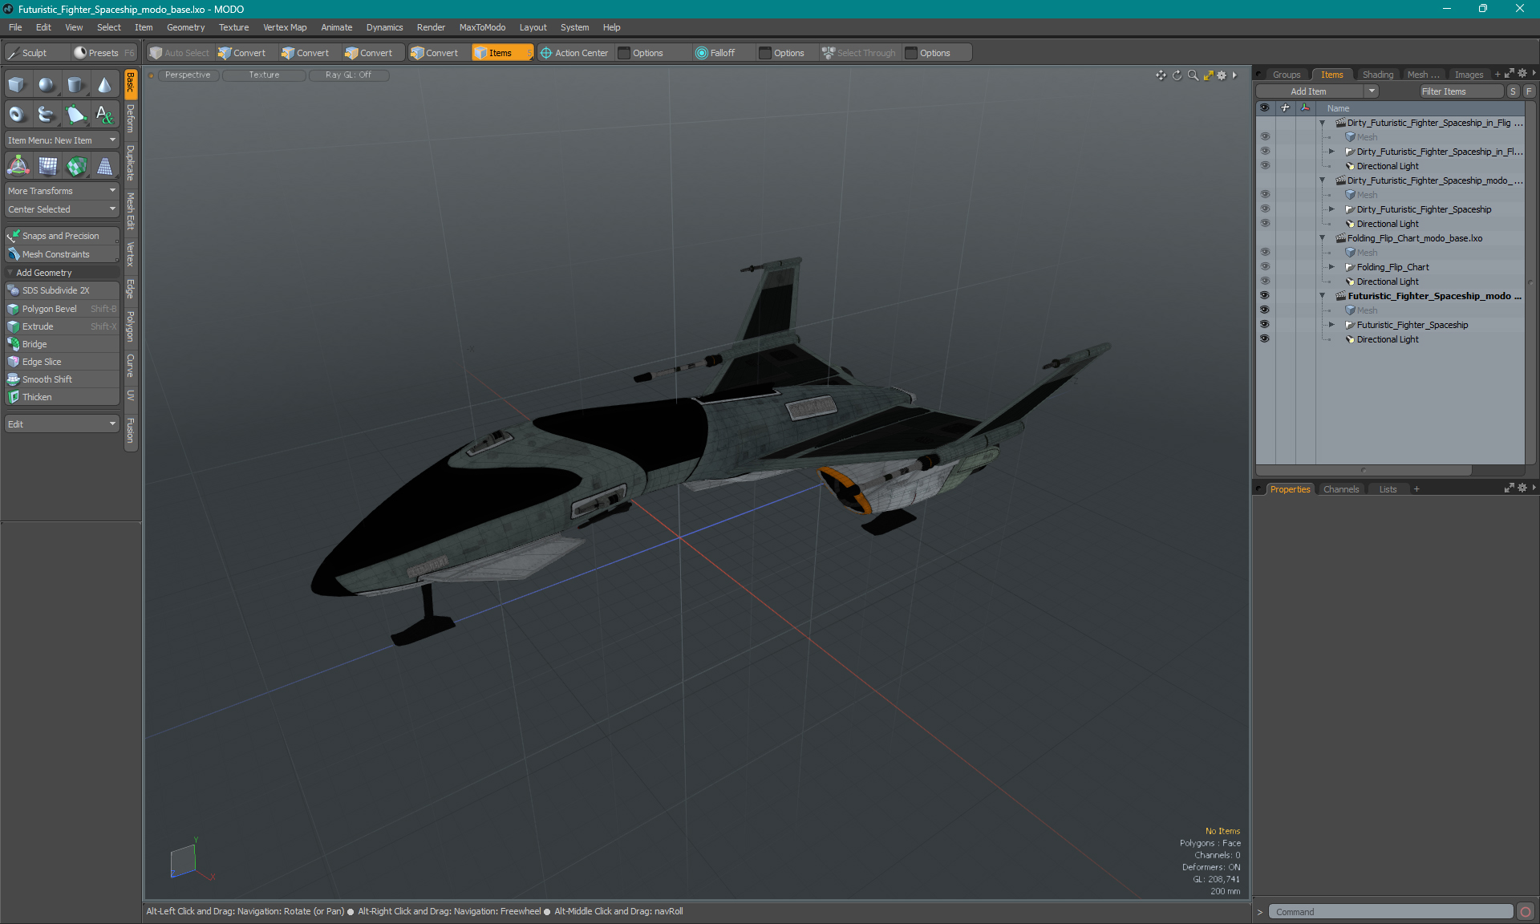Click the viewport maximize icon
The height and width of the screenshot is (924, 1540).
[x=1208, y=75]
